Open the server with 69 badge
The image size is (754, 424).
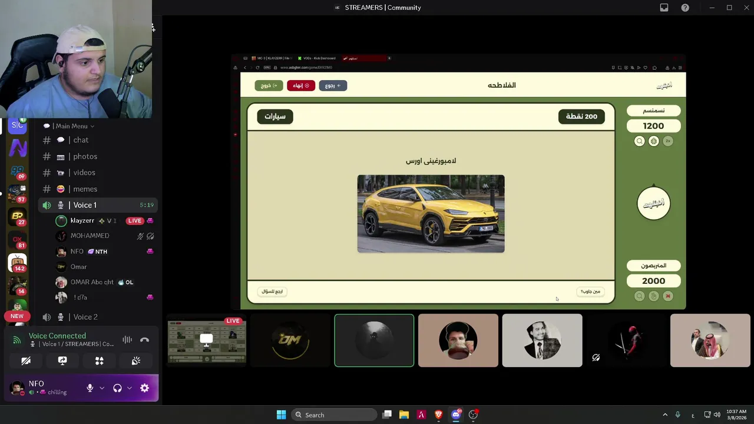tap(17, 171)
